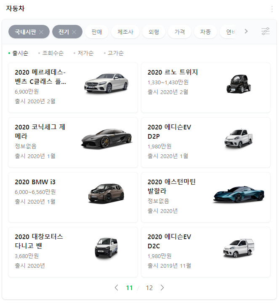The height and width of the screenshot is (304, 279).
Task: Open 2020 에디슨EV D2P title
Action: coord(169,132)
